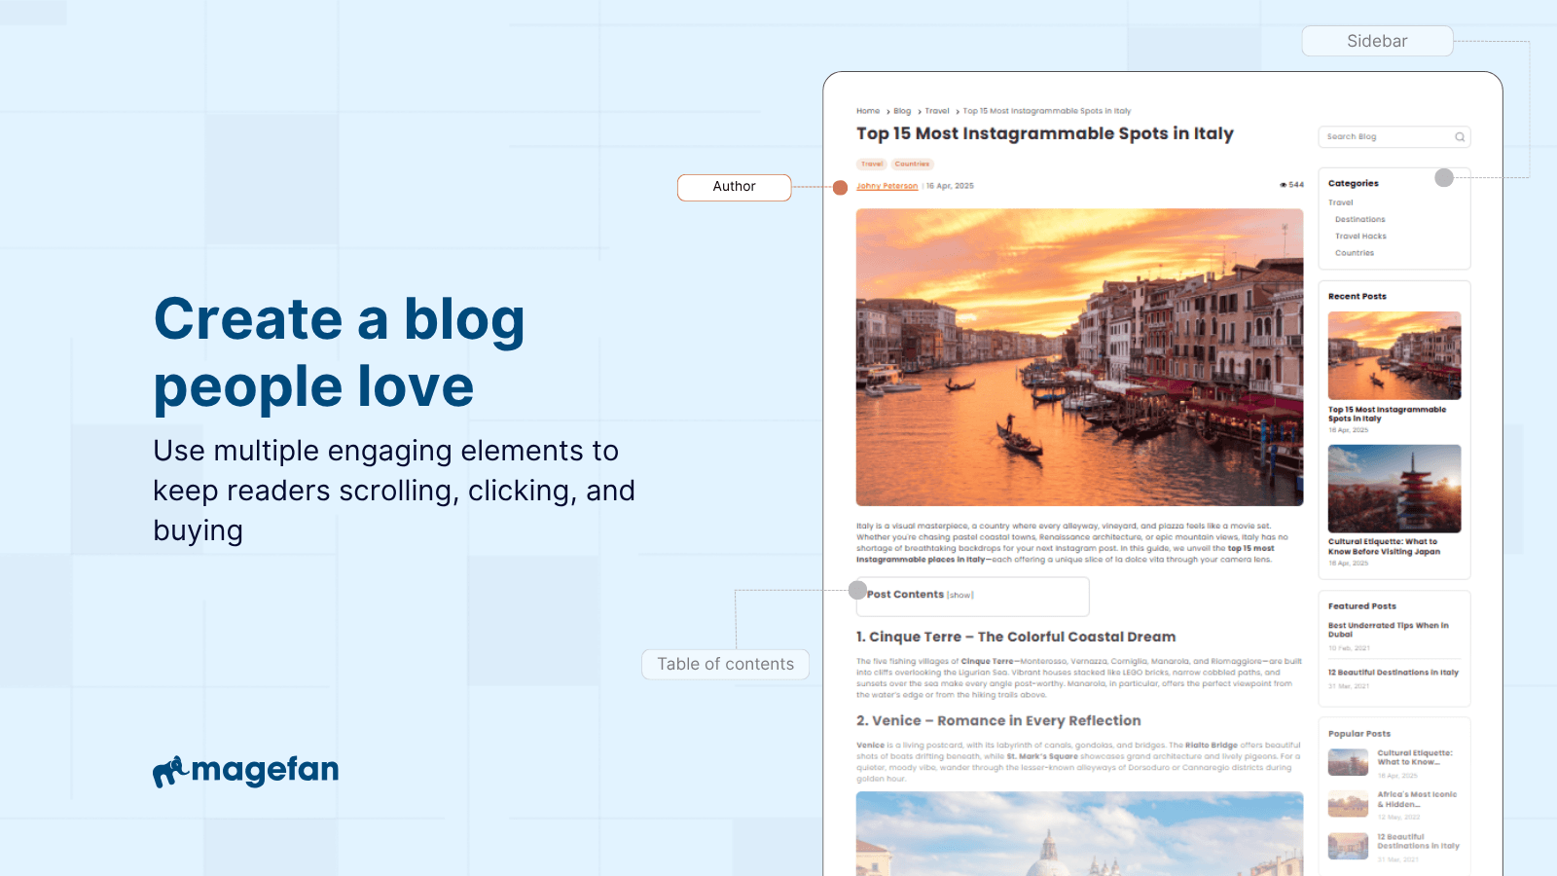This screenshot has height=876, width=1557.
Task: Click the eye views icon beside 544
Action: 1284,185
